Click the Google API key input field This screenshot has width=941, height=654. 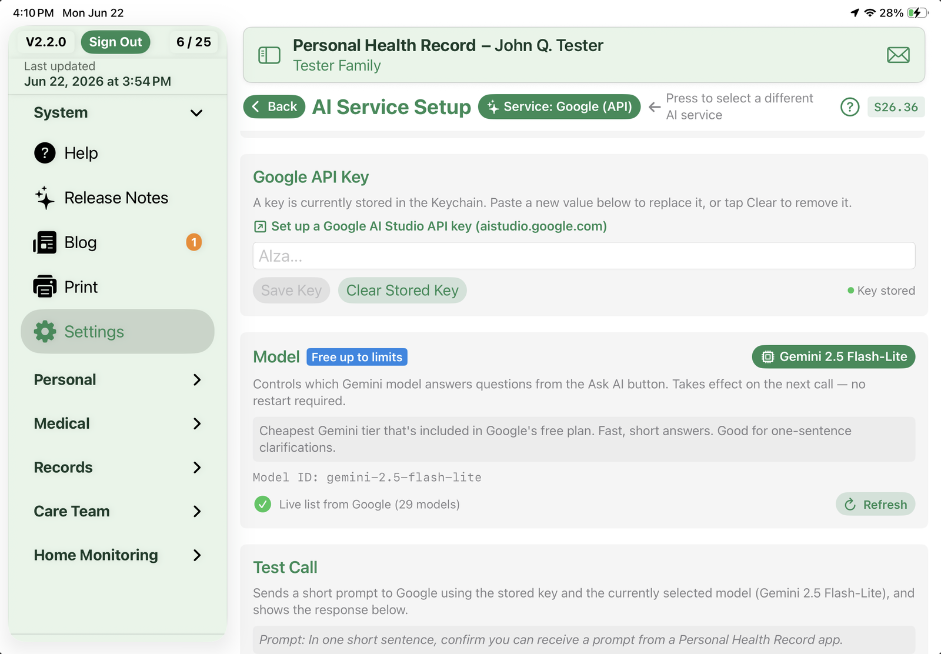[584, 256]
